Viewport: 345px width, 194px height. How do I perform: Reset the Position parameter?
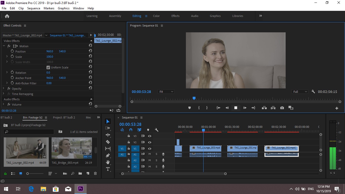[90, 51]
